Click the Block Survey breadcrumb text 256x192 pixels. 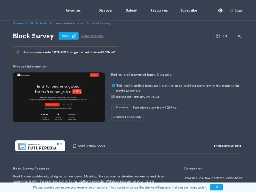pos(101,23)
